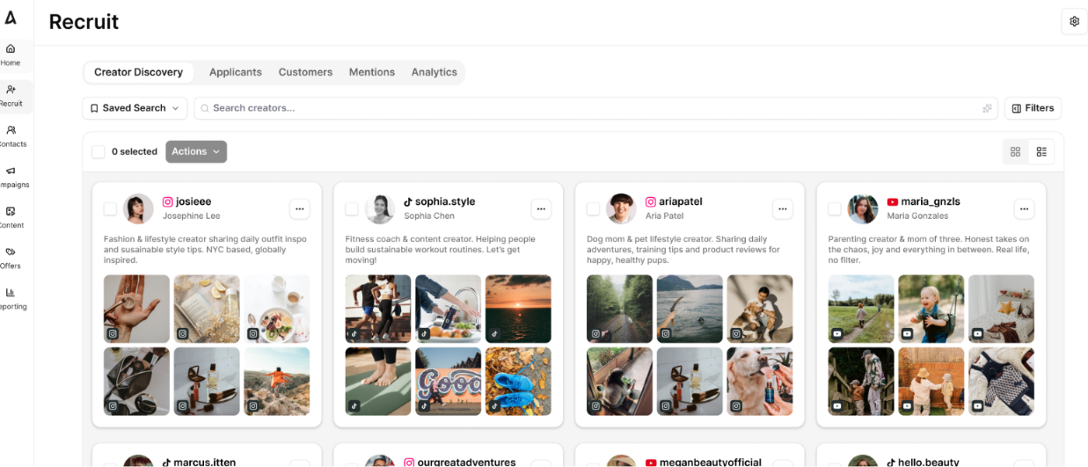Switch to the Analytics tab
The width and height of the screenshot is (1088, 467).
tap(434, 72)
